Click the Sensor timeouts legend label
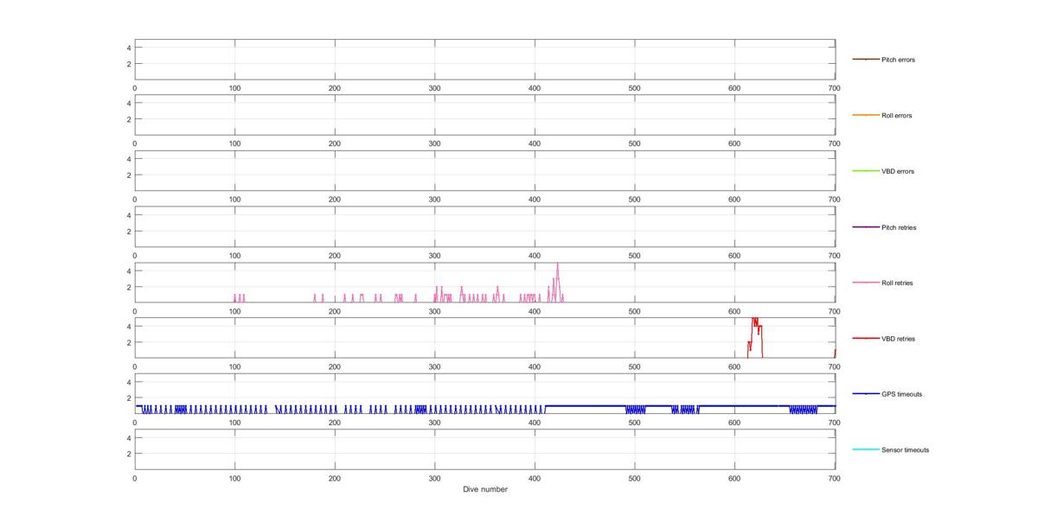This screenshot has height=528, width=1038. pyautogui.click(x=905, y=450)
